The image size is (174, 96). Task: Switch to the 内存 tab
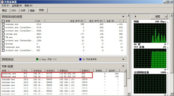pyautogui.click(x=23, y=11)
